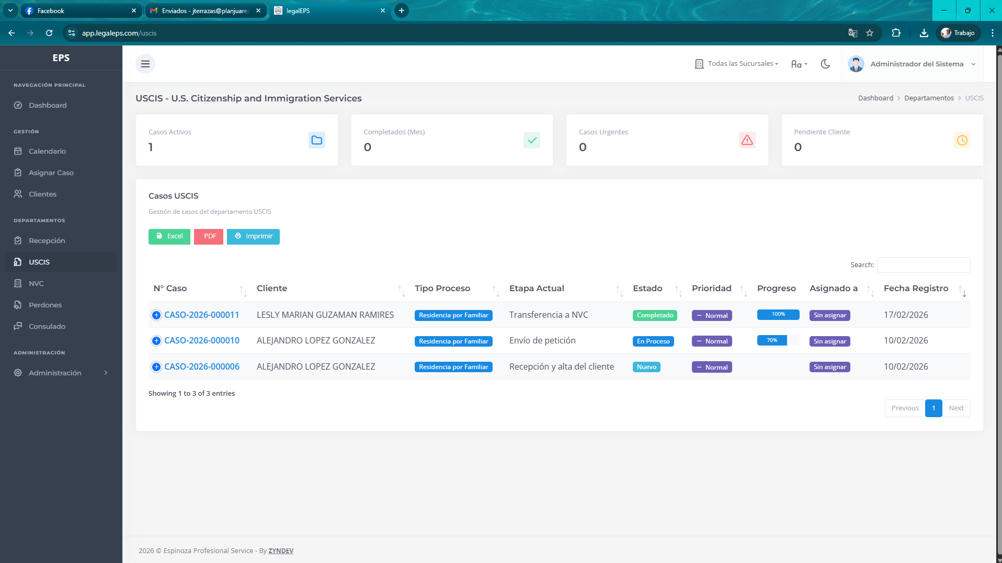1002x563 pixels.
Task: Click the Imprimir print button
Action: pyautogui.click(x=253, y=236)
